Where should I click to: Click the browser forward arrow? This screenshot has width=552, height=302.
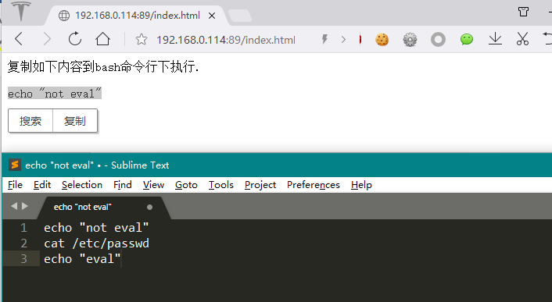(47, 39)
